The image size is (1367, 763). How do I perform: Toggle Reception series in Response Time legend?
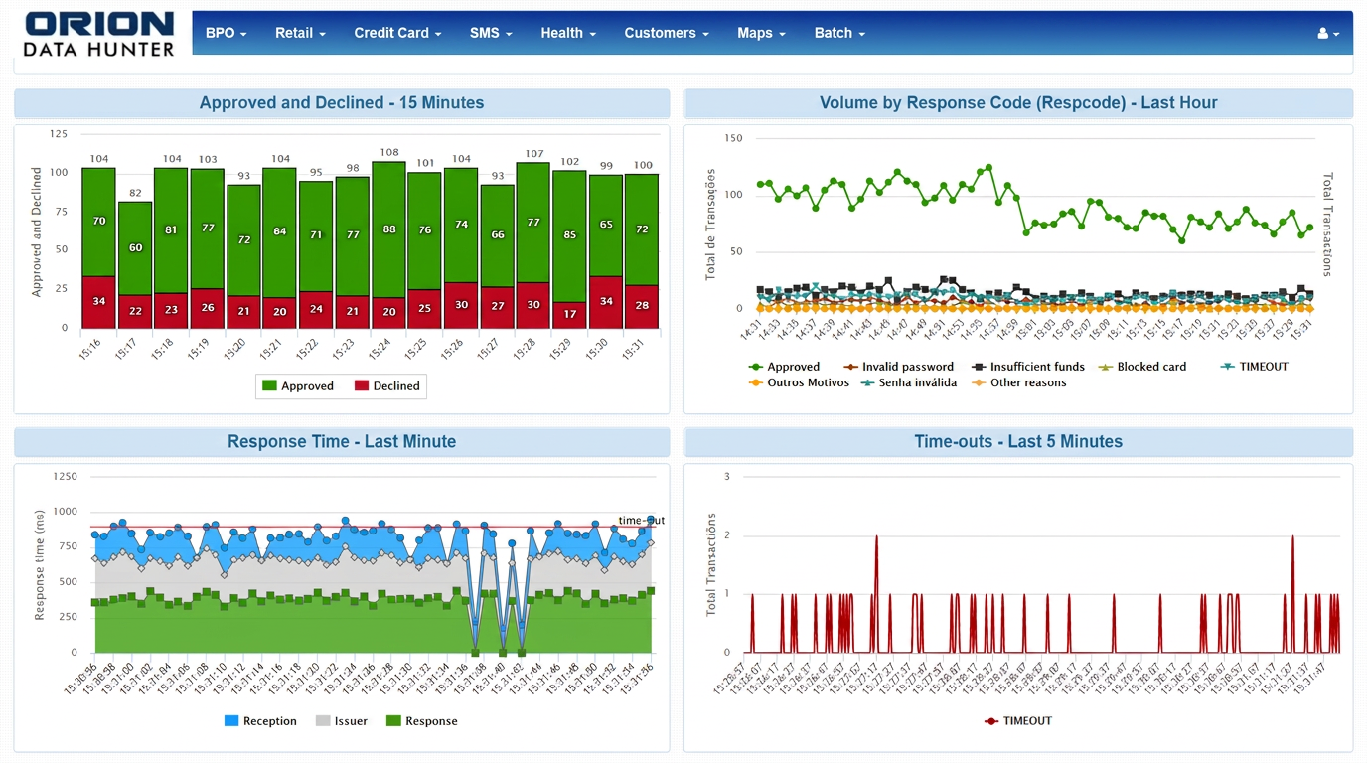[260, 721]
